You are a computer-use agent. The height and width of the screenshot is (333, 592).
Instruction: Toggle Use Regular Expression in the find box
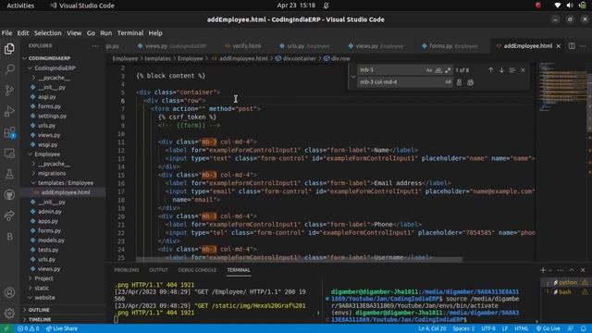pos(448,70)
